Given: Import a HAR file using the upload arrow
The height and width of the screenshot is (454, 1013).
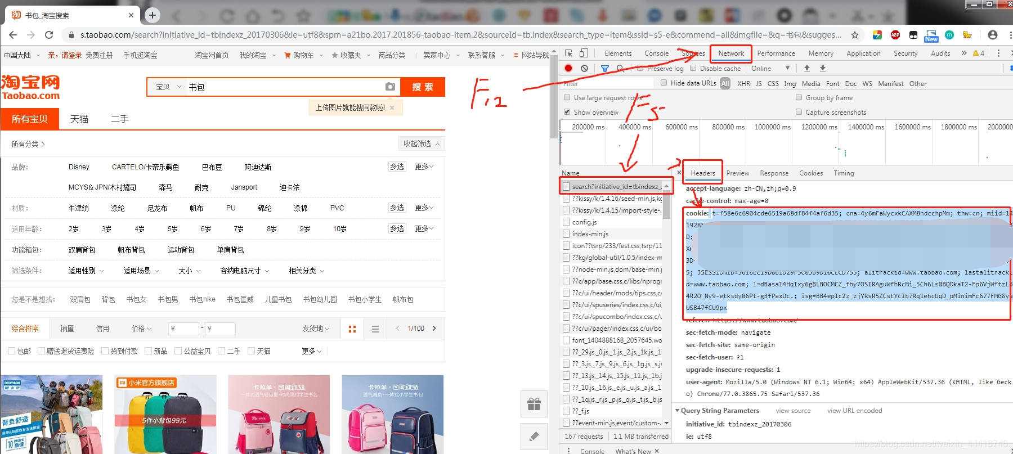Looking at the screenshot, I should [807, 68].
